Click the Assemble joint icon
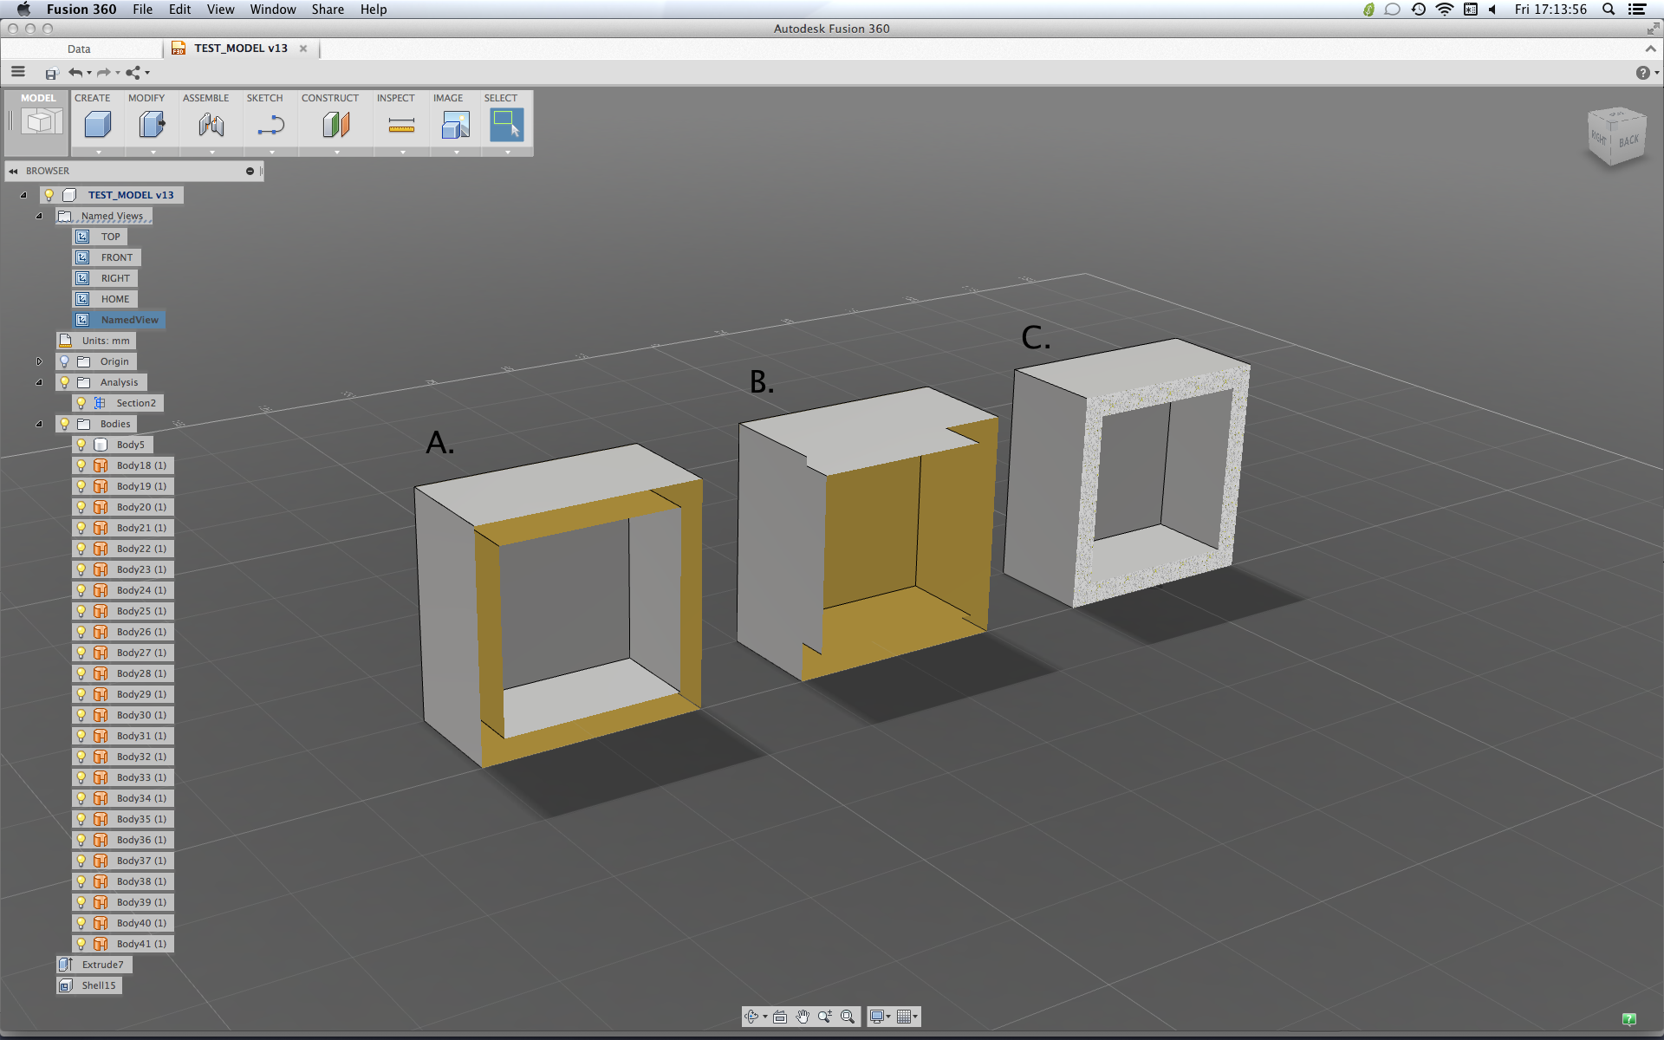This screenshot has width=1664, height=1040. click(211, 125)
